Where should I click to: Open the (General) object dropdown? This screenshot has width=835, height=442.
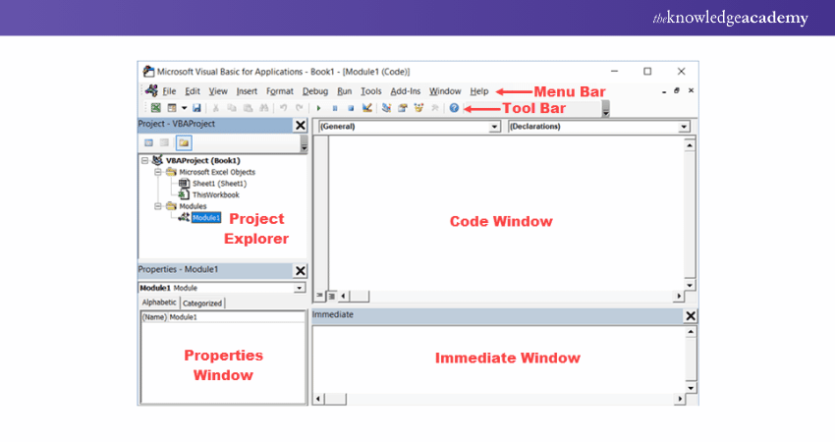click(x=494, y=127)
